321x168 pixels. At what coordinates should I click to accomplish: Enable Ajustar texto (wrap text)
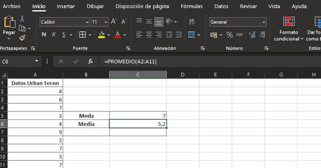192,21
